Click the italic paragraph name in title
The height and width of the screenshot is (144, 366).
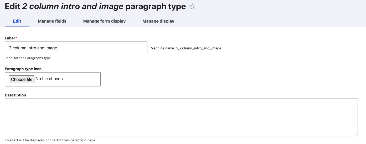pos(73,6)
